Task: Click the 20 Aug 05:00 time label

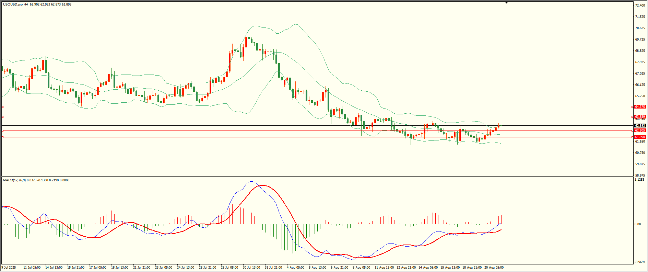Action: [494, 268]
